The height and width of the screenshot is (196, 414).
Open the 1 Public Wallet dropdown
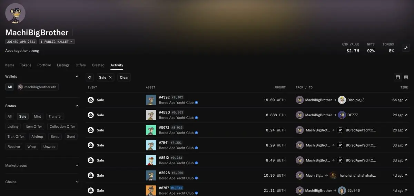pos(57,42)
